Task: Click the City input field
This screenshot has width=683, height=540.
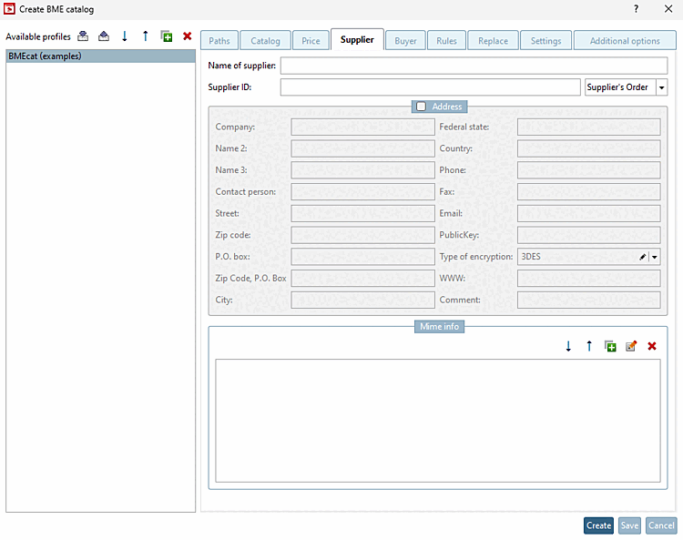Action: point(362,300)
